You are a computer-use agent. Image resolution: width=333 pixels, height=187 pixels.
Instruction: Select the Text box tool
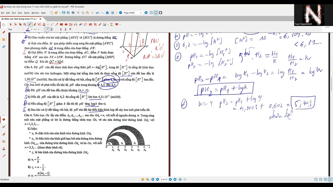click(39, 24)
